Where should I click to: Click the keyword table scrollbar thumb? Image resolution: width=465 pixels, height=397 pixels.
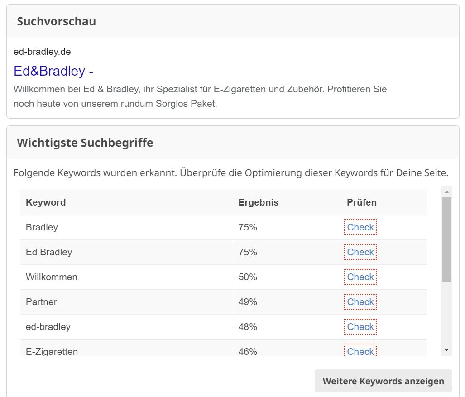(446, 239)
